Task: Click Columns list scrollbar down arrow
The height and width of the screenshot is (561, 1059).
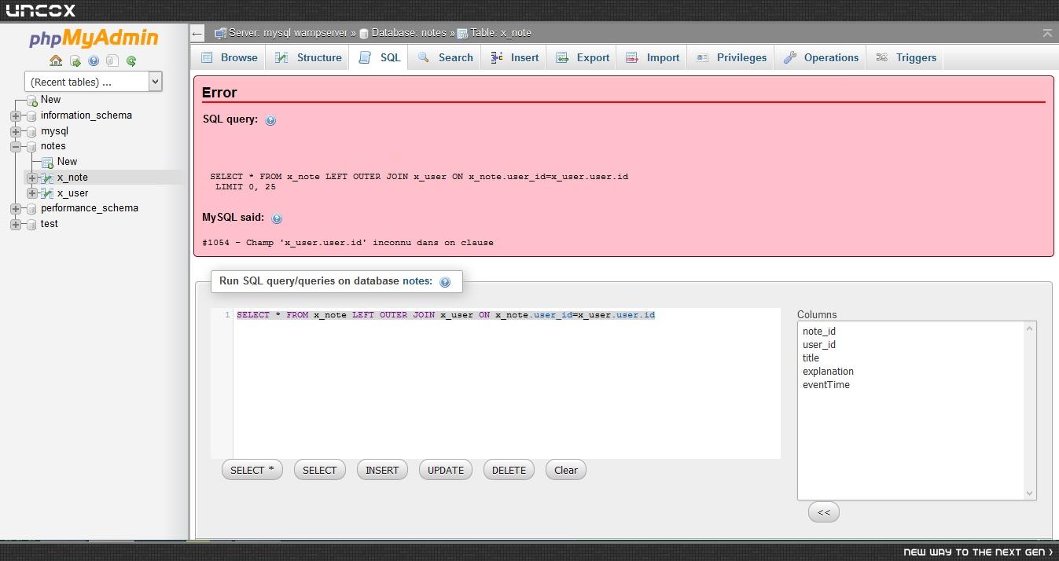Action: (x=1030, y=493)
